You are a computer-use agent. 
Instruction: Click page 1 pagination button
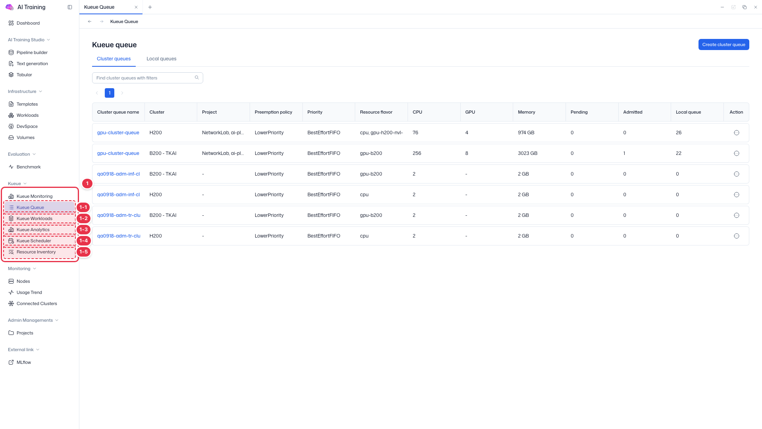click(110, 93)
